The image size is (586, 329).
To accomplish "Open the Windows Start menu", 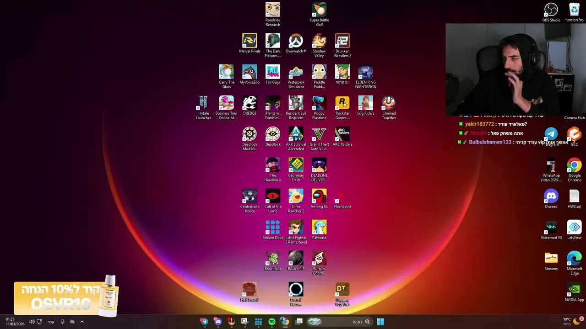I will (380, 322).
